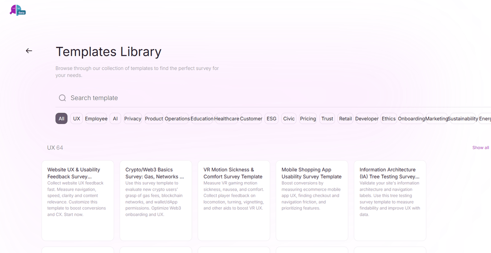Select the All filter chip

point(61,119)
